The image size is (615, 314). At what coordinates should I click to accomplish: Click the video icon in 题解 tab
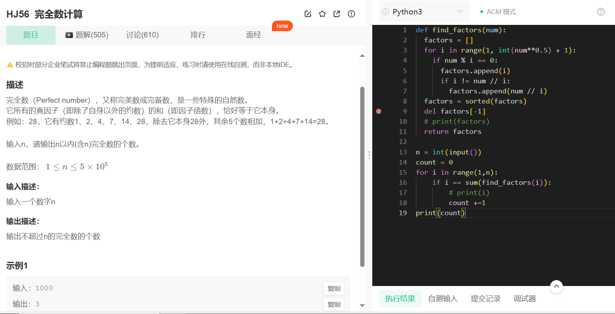pyautogui.click(x=69, y=35)
